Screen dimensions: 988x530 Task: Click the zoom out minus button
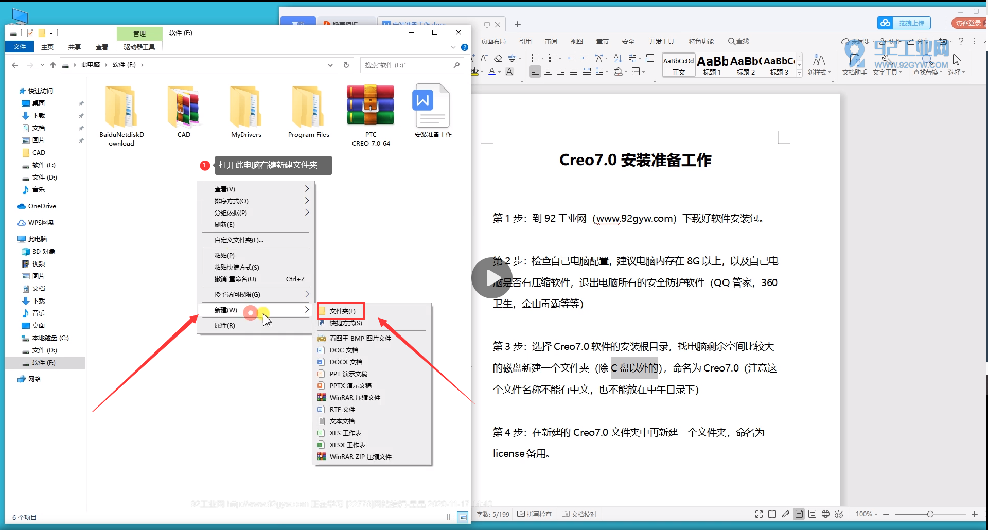click(x=886, y=514)
